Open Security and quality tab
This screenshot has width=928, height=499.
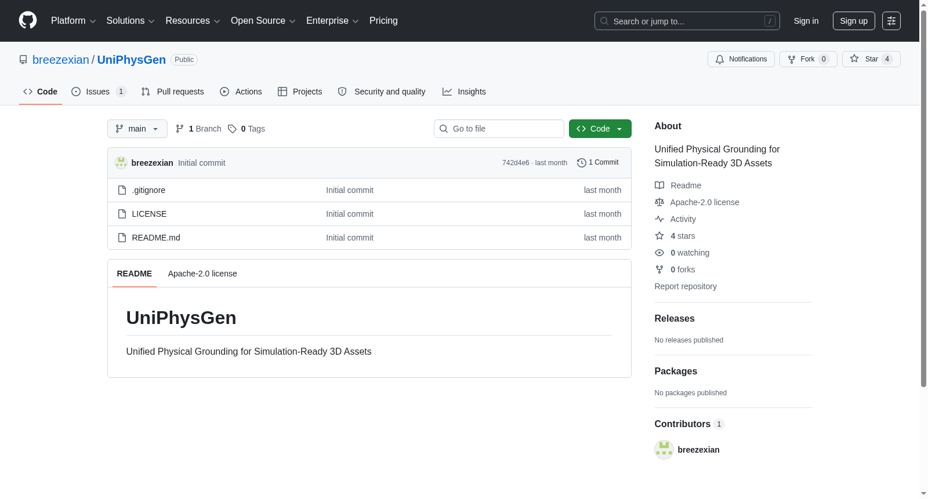click(382, 92)
